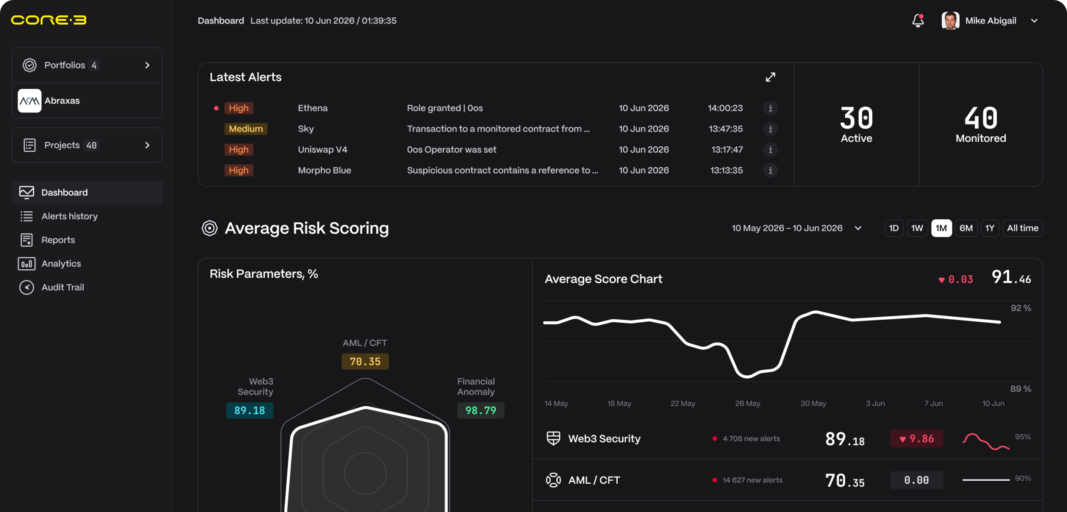The width and height of the screenshot is (1067, 512).
Task: Select the 1Y time range
Action: pos(990,228)
